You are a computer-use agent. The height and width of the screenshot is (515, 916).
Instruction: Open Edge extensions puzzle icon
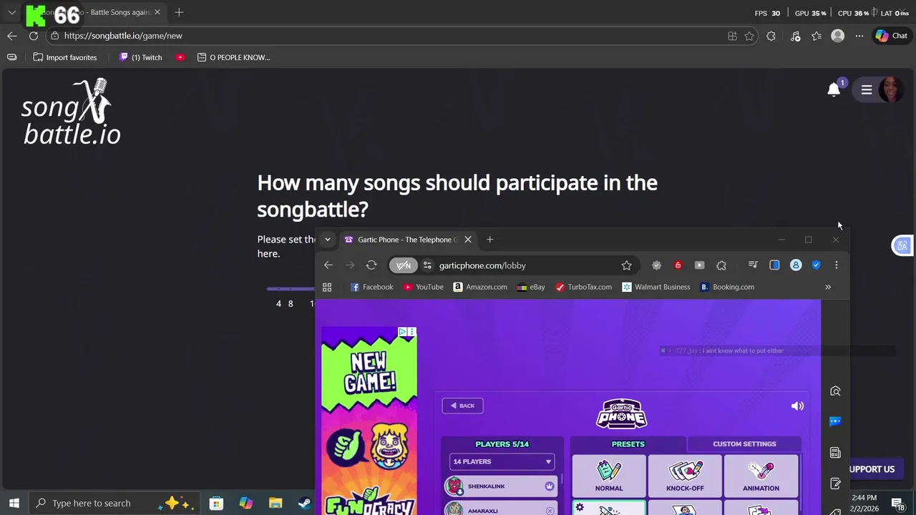click(771, 36)
